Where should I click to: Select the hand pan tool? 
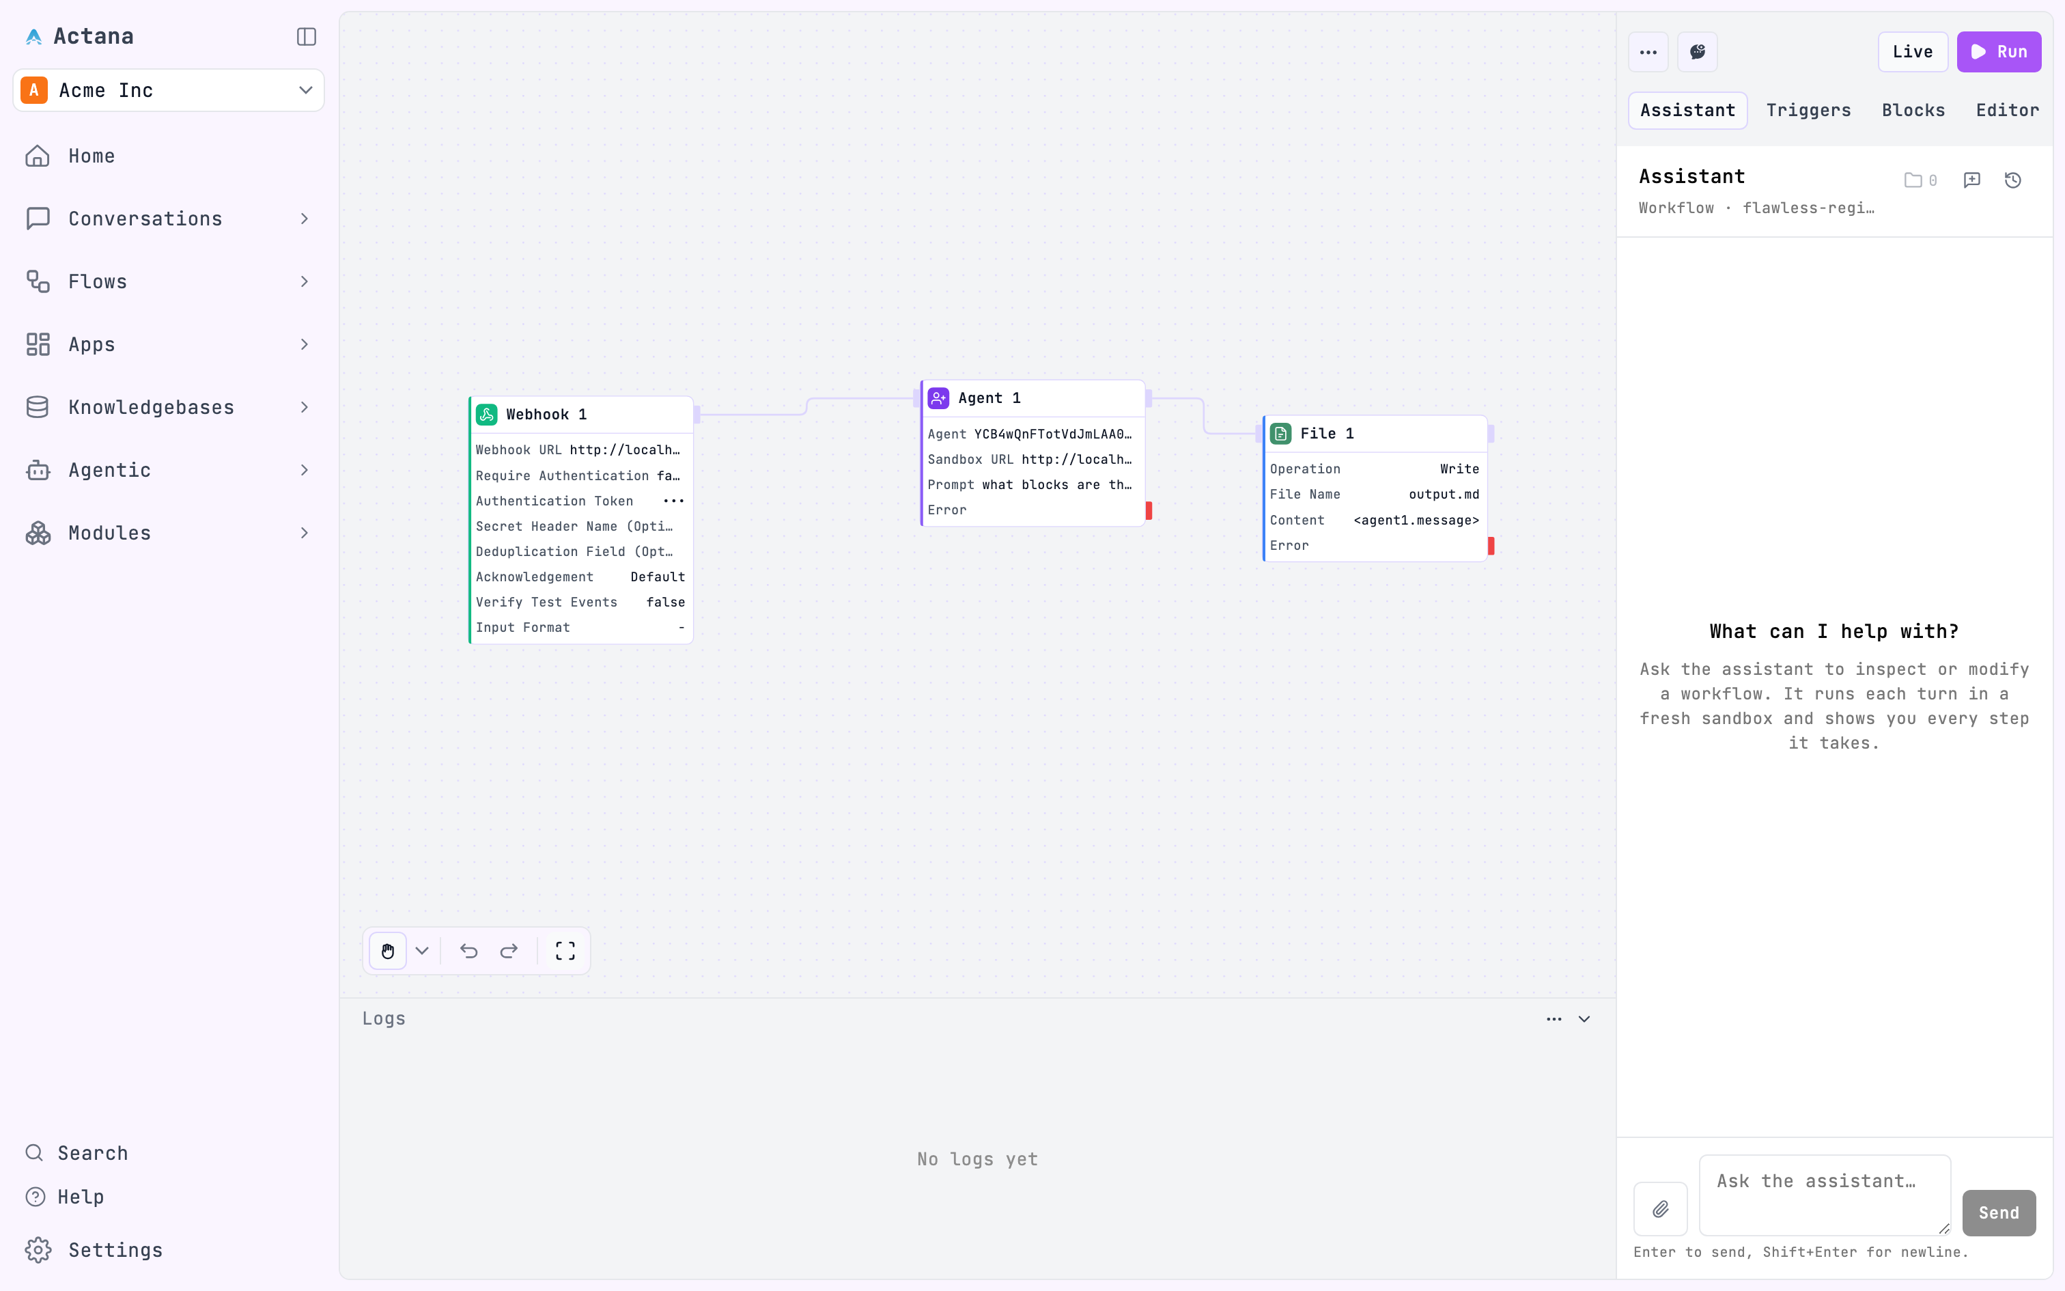pos(387,951)
